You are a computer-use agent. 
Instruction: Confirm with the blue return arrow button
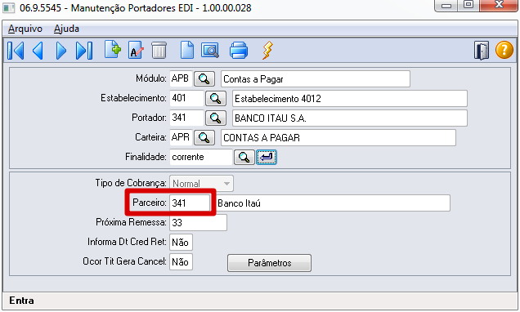pyautogui.click(x=267, y=157)
